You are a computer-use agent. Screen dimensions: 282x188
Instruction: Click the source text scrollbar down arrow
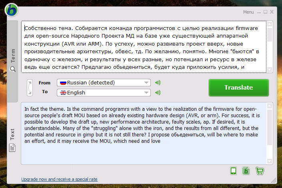[270, 70]
